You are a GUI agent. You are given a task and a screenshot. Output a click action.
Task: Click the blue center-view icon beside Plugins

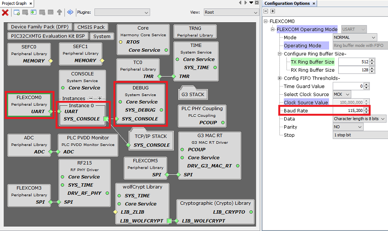pos(70,12)
